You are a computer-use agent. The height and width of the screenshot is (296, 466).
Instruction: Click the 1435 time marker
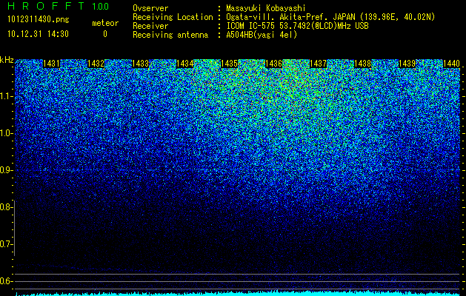[x=229, y=64]
